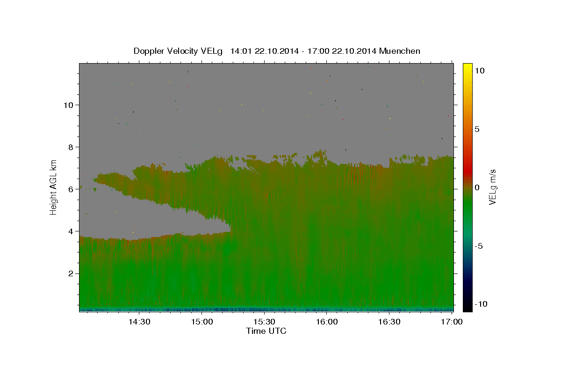Click the 15:00 time tick label

pos(202,322)
